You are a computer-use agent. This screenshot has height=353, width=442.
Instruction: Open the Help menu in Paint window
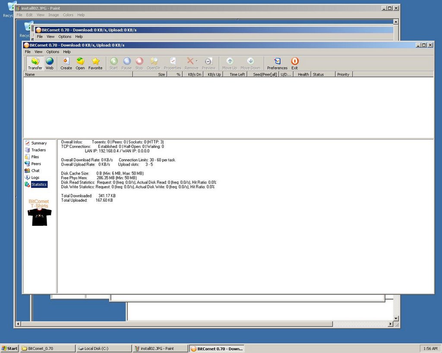pyautogui.click(x=81, y=15)
